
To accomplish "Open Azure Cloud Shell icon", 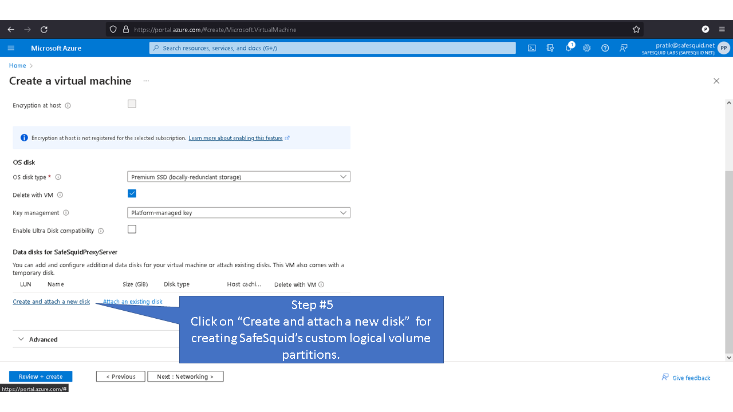I will pos(532,48).
